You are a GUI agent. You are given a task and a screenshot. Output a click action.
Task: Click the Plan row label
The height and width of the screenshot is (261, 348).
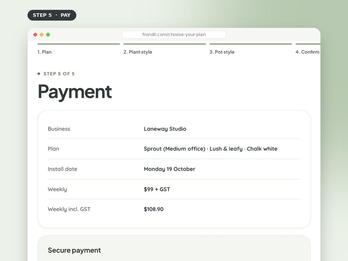[x=53, y=149]
